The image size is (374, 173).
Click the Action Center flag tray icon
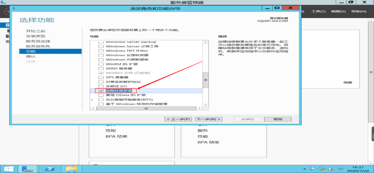pos(313,169)
